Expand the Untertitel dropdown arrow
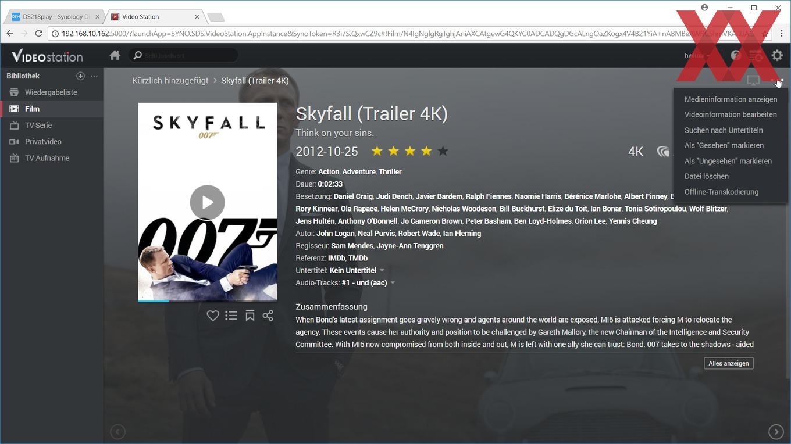This screenshot has height=444, width=791. tap(382, 270)
